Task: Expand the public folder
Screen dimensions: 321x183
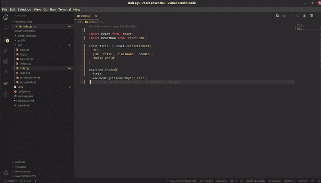Action: [22, 40]
